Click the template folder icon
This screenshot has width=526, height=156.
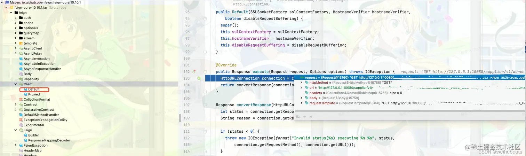click(21, 43)
